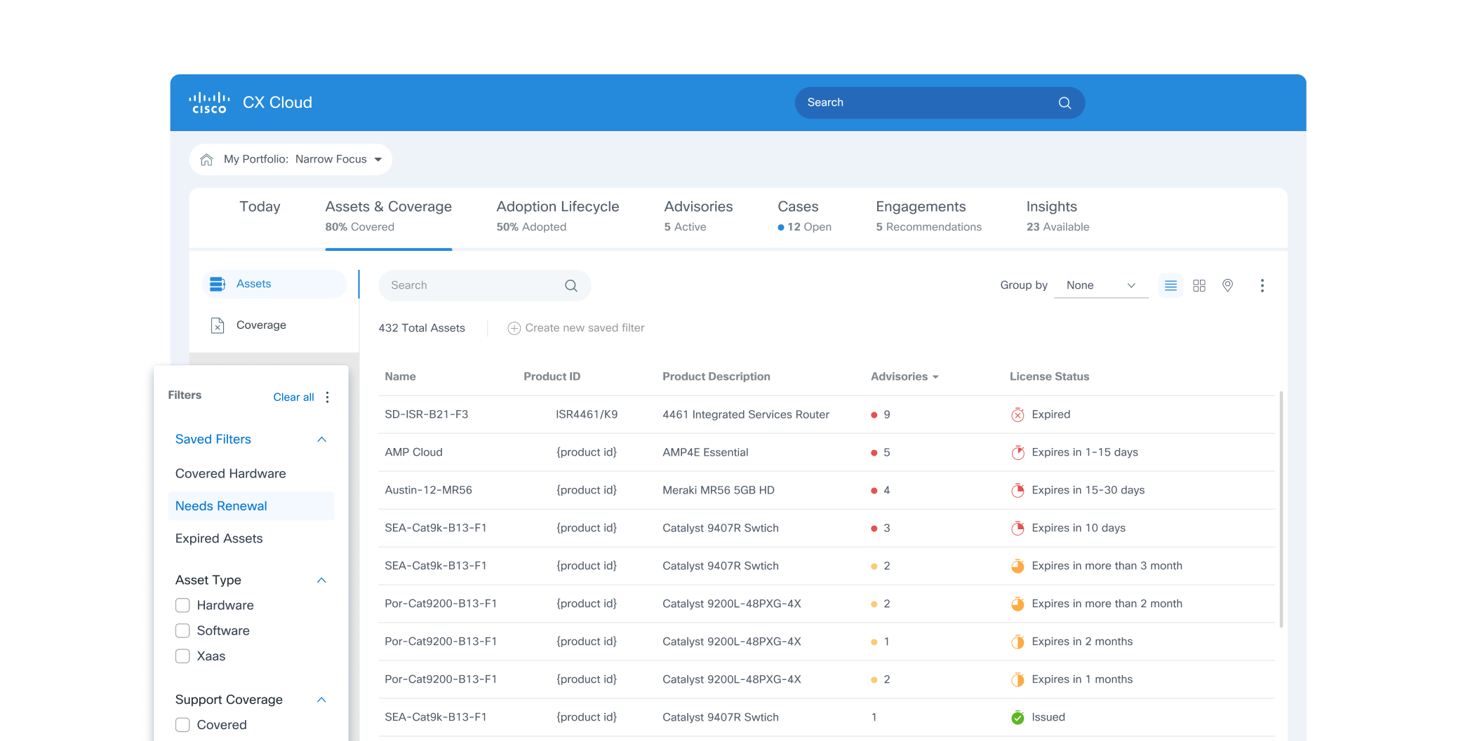Image resolution: width=1461 pixels, height=741 pixels.
Task: Open the Filters panel overflow menu
Action: pyautogui.click(x=327, y=397)
